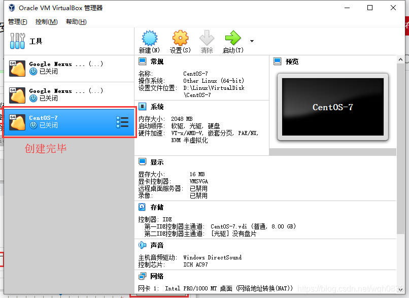409x298 pixels.
Task: Open the 网络 section heading link
Action: pyautogui.click(x=157, y=276)
